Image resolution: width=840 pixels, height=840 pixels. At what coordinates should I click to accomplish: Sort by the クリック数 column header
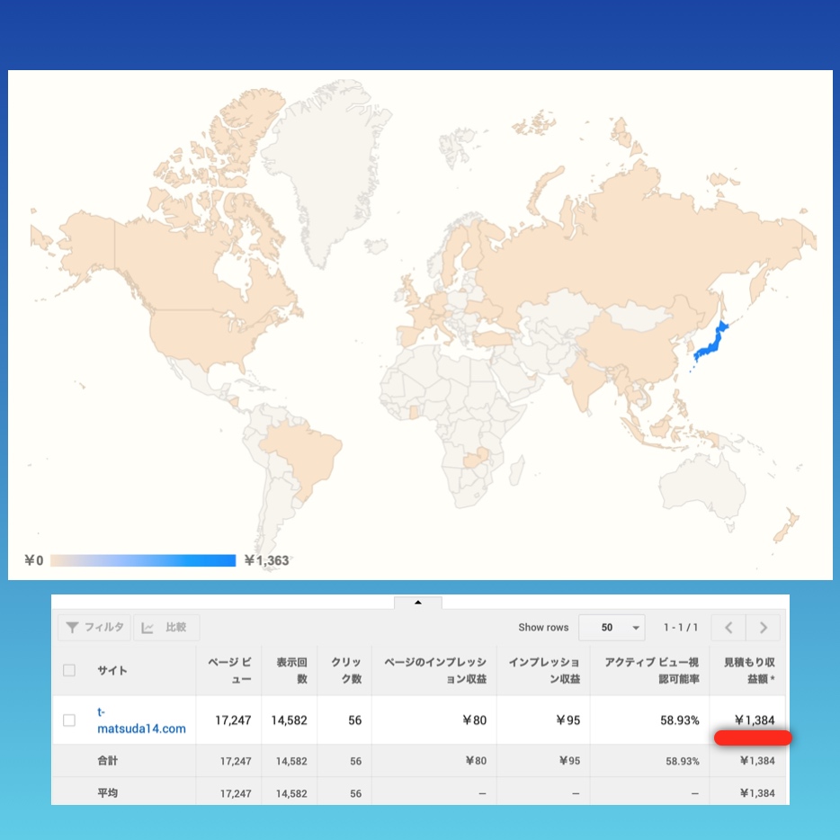coord(345,670)
